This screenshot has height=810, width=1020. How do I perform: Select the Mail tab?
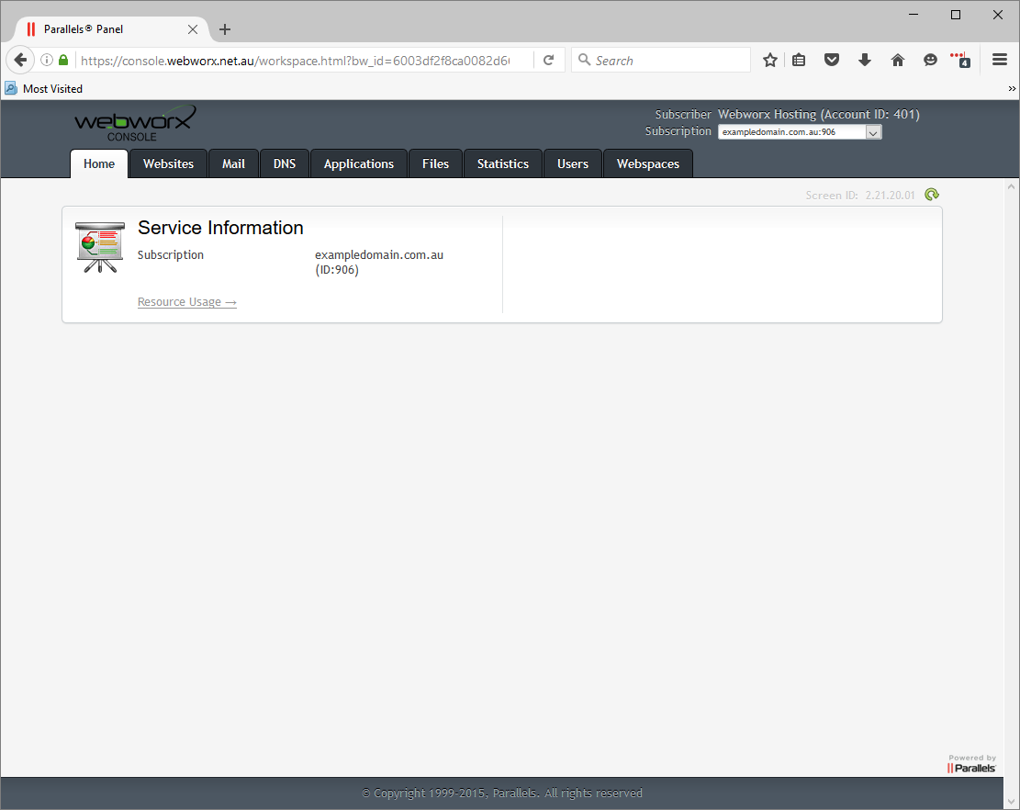coord(233,163)
